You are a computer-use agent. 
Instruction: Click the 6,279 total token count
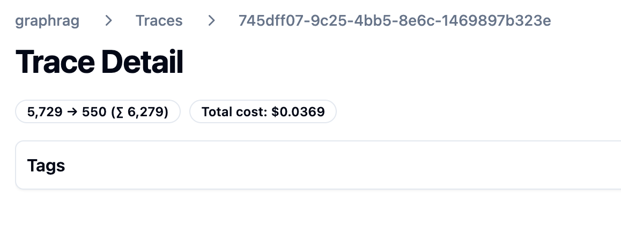pyautogui.click(x=147, y=112)
